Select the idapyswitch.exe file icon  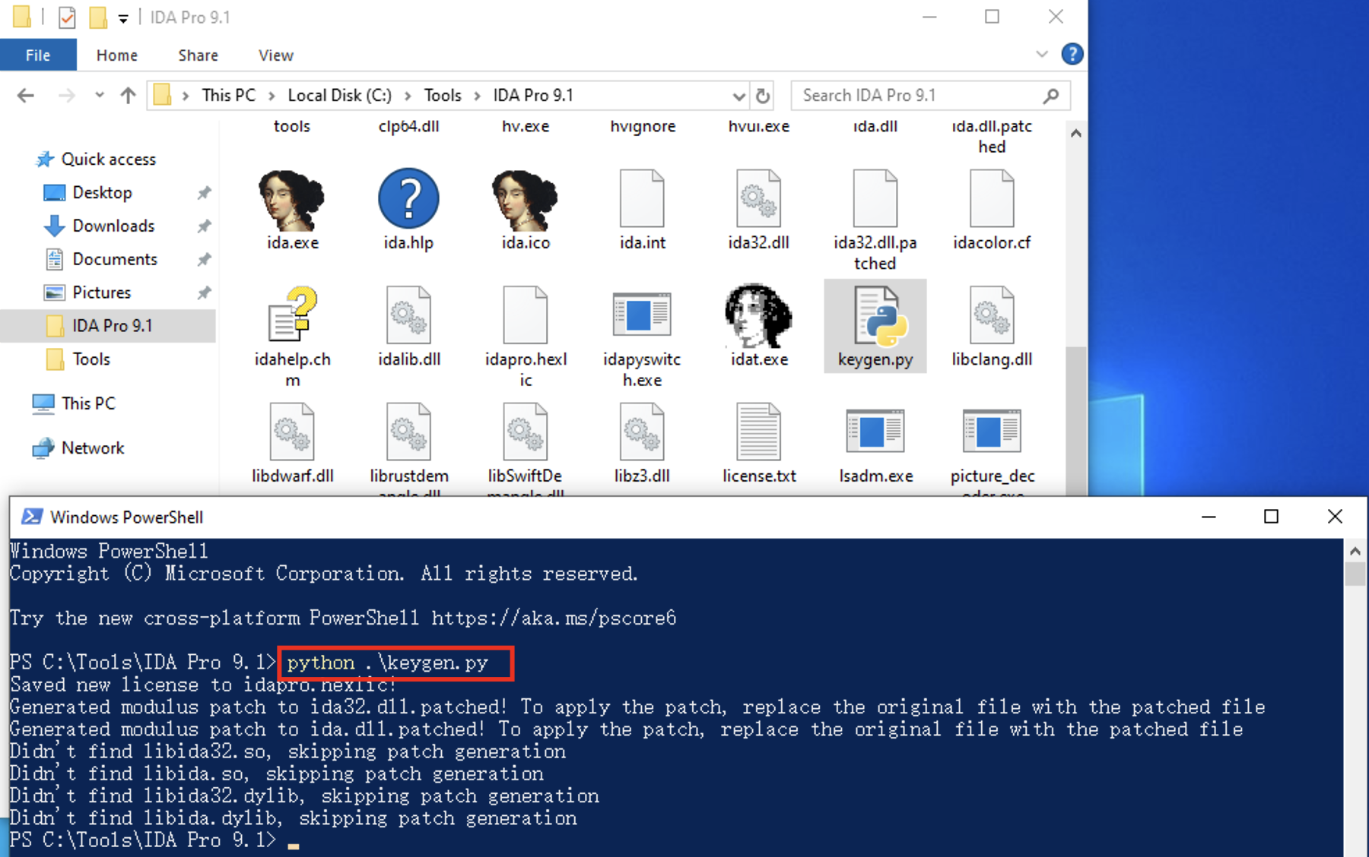pos(642,315)
